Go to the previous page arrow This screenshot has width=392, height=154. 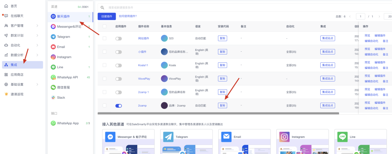pyautogui.click(x=350, y=16)
